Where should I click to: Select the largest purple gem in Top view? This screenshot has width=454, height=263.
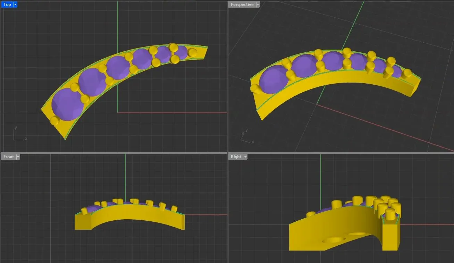(67, 104)
